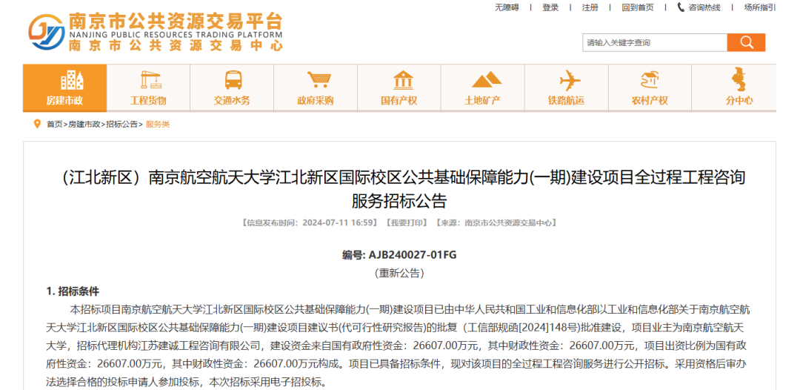Click the phone icon beside 咨询热线

pyautogui.click(x=681, y=7)
